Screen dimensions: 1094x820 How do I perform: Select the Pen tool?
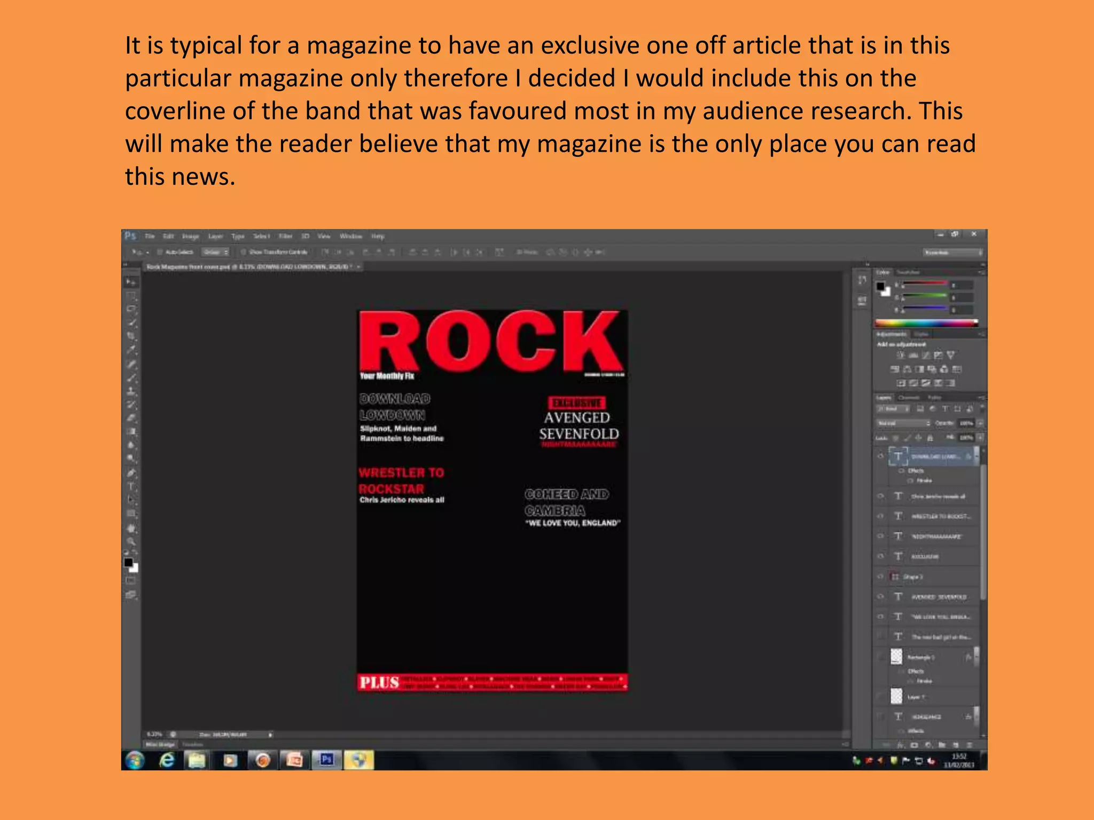point(131,473)
